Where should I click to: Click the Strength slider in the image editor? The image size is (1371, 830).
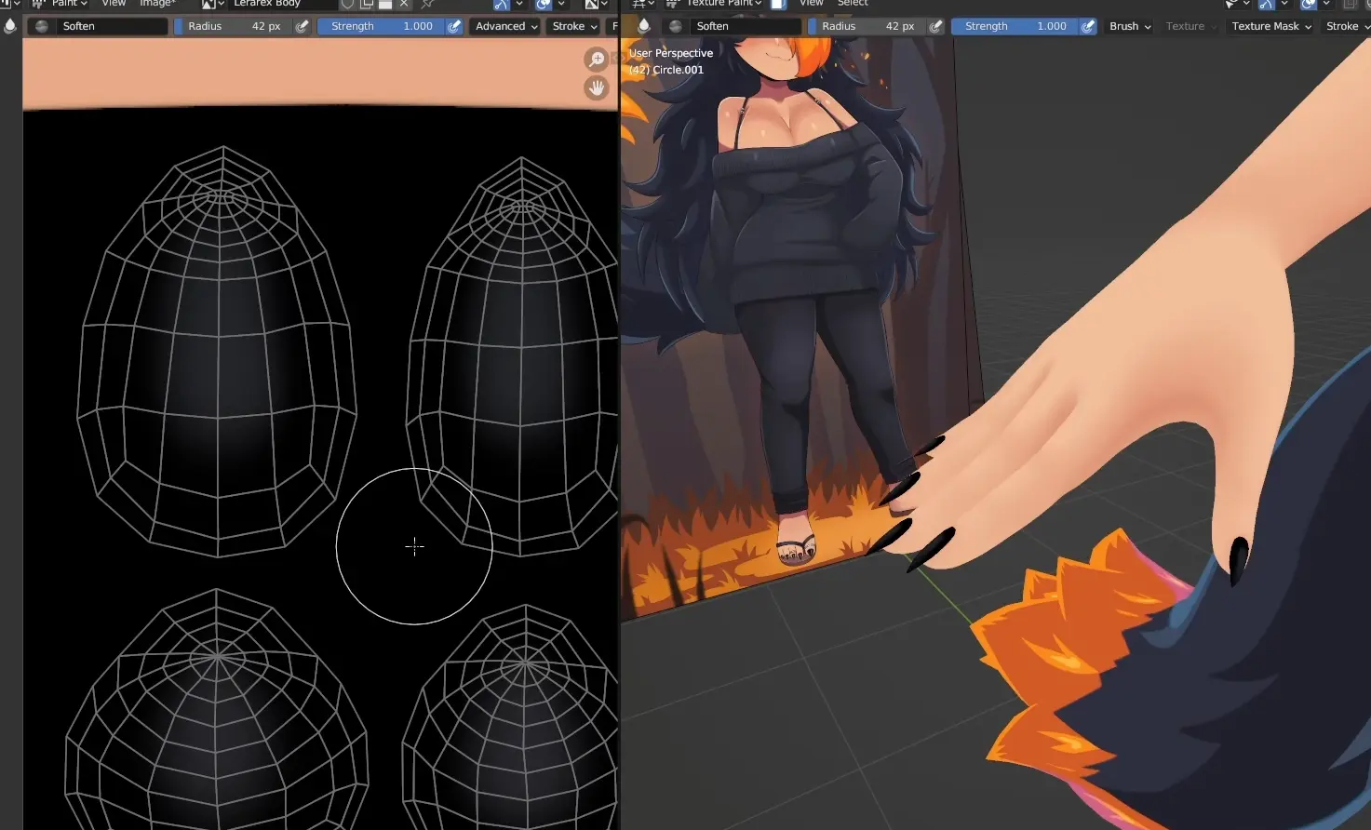point(382,26)
